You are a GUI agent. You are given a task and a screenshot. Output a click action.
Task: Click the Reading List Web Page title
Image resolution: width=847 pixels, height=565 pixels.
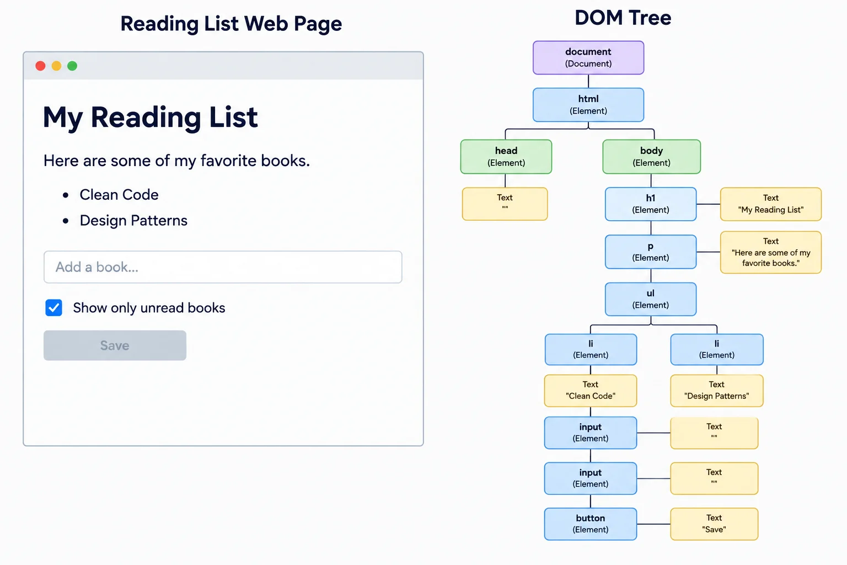231,24
